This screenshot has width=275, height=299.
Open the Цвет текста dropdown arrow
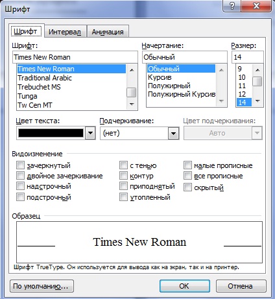[90, 133]
